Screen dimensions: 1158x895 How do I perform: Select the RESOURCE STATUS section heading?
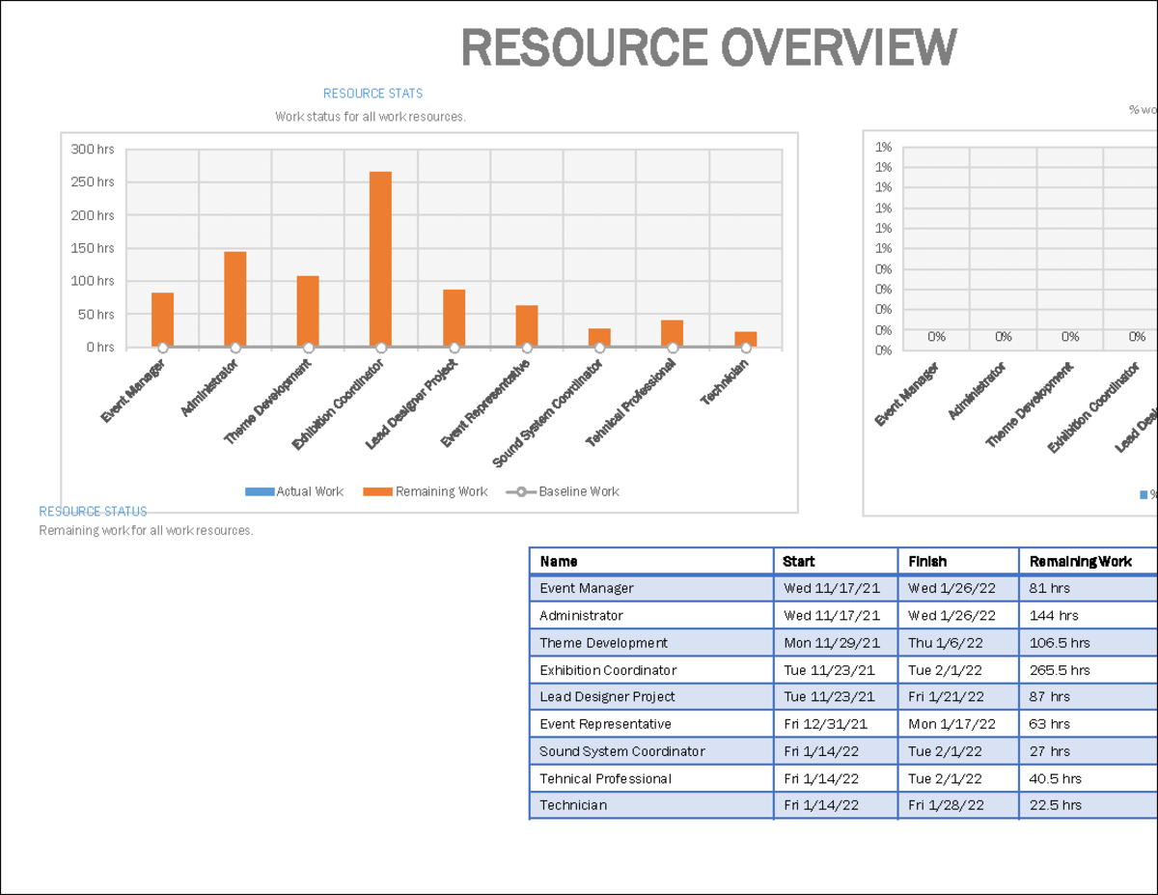click(92, 511)
